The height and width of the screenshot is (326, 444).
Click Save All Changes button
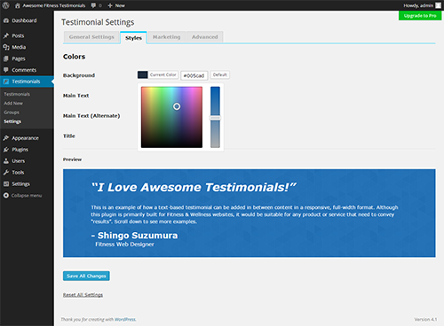pyautogui.click(x=86, y=276)
